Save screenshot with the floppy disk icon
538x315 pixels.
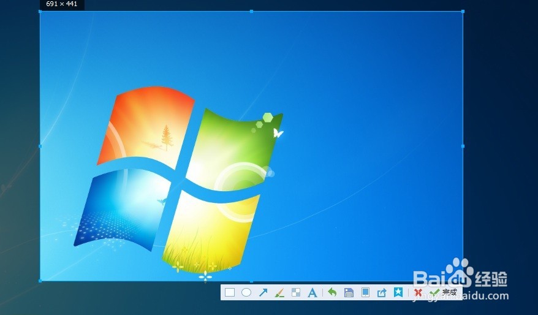click(x=349, y=292)
